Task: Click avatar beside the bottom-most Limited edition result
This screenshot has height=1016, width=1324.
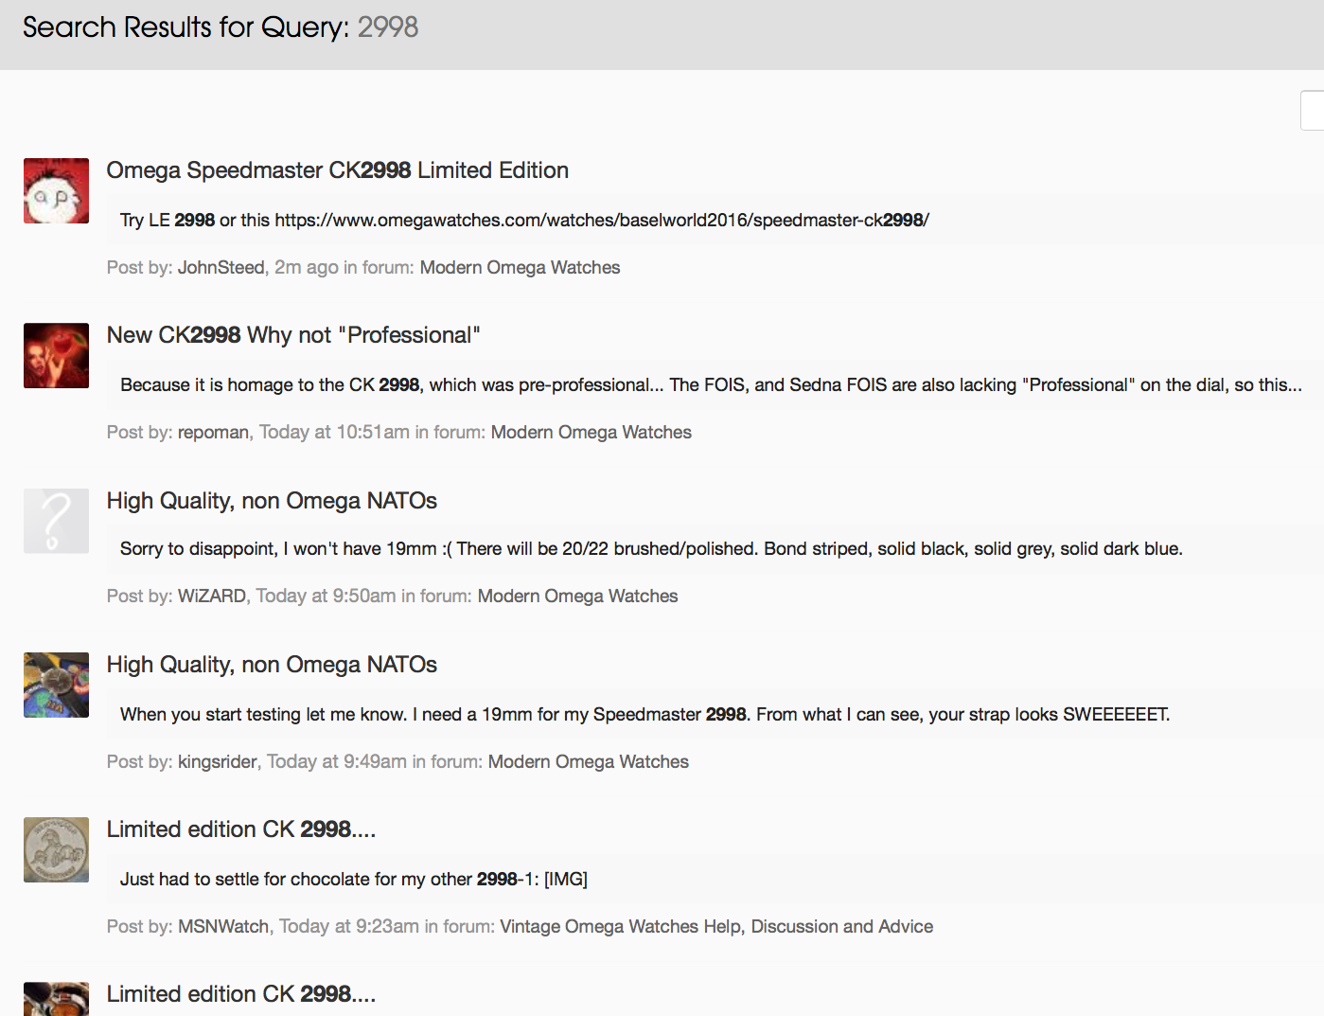Action: click(56, 999)
